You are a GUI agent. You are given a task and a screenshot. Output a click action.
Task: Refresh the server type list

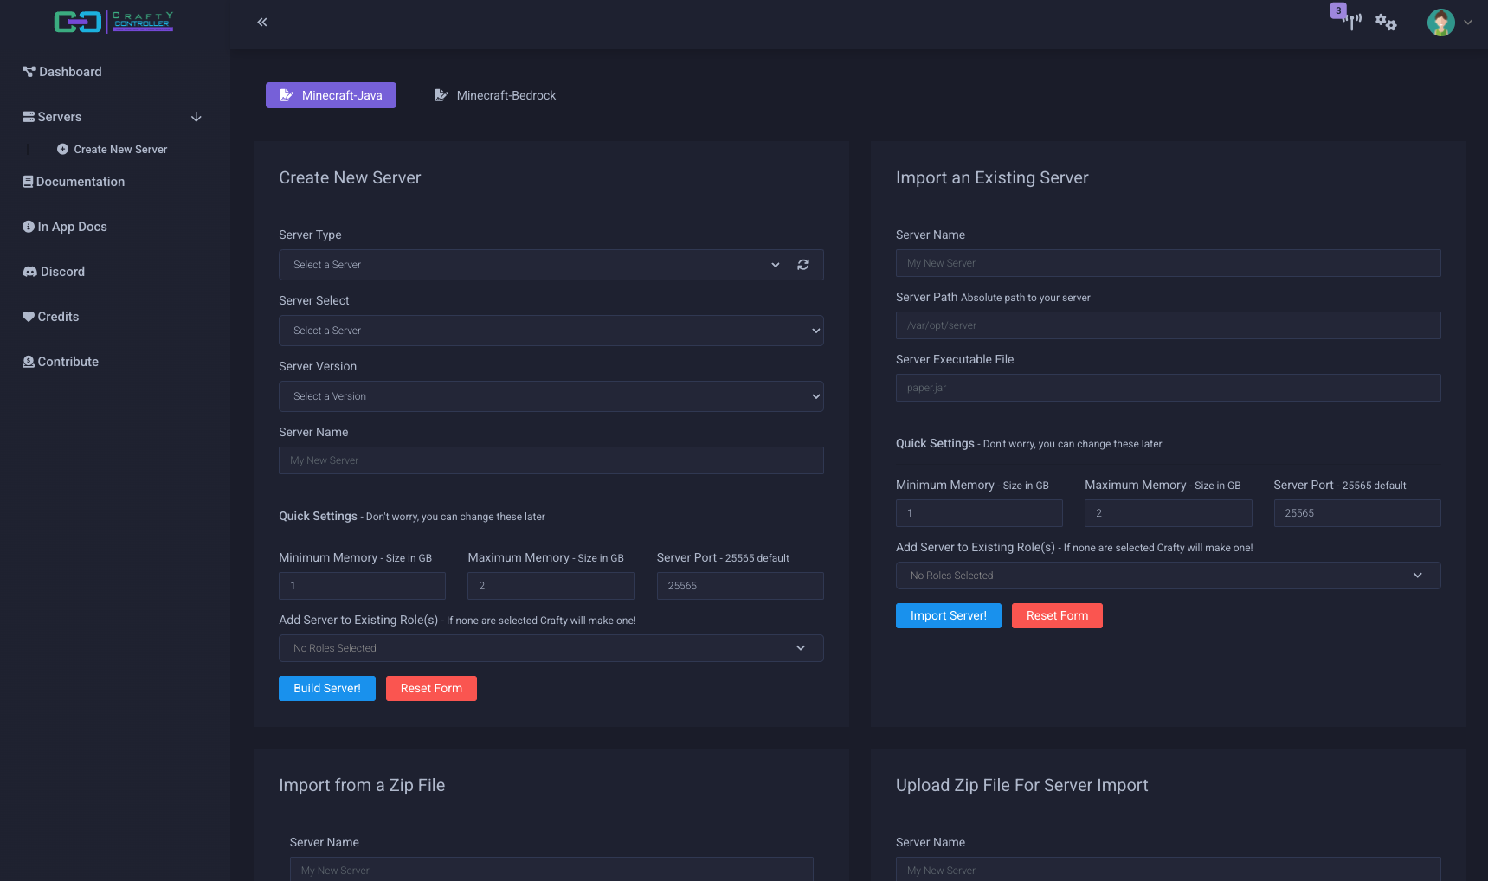(803, 265)
